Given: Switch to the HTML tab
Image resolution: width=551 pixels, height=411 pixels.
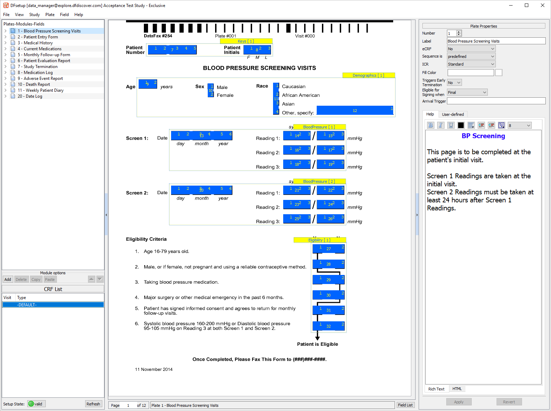Looking at the screenshot, I should (x=457, y=389).
